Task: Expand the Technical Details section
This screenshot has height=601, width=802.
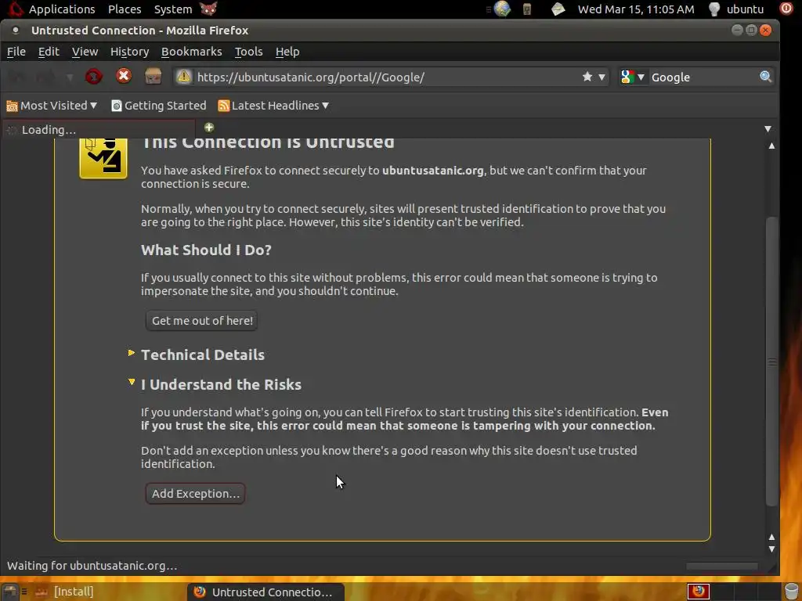Action: coord(131,353)
